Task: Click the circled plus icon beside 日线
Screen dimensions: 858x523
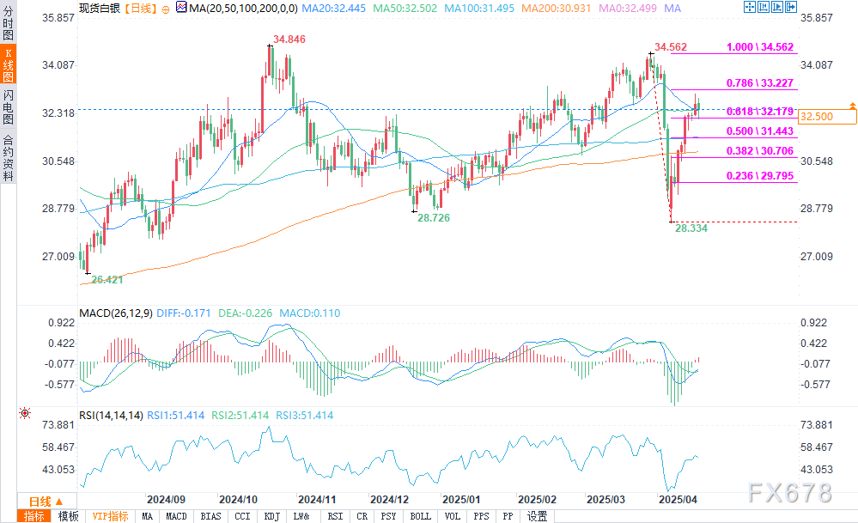Action: [165, 9]
